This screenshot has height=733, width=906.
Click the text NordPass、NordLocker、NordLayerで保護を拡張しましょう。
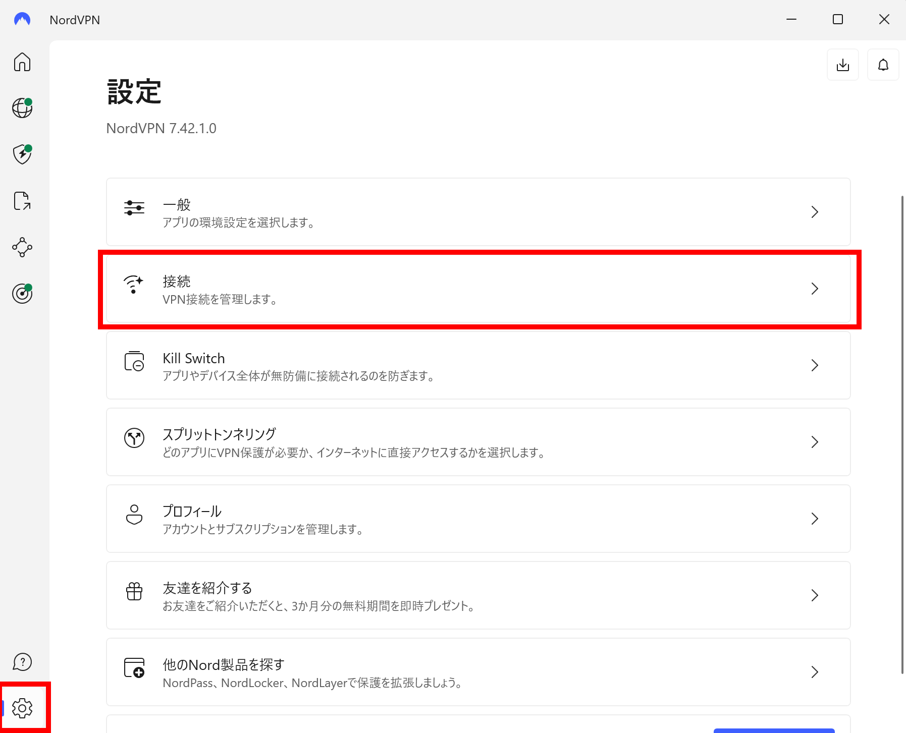click(x=313, y=683)
